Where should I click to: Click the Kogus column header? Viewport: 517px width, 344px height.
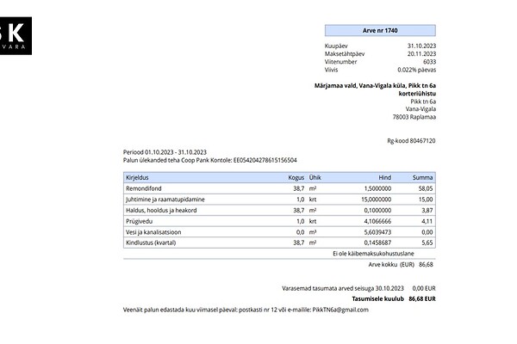pyautogui.click(x=296, y=176)
